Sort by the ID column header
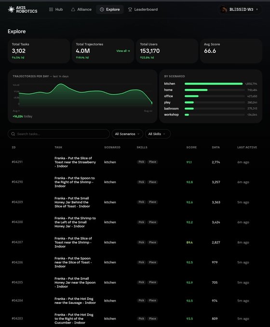This screenshot has height=327, width=270. pyautogui.click(x=13, y=147)
